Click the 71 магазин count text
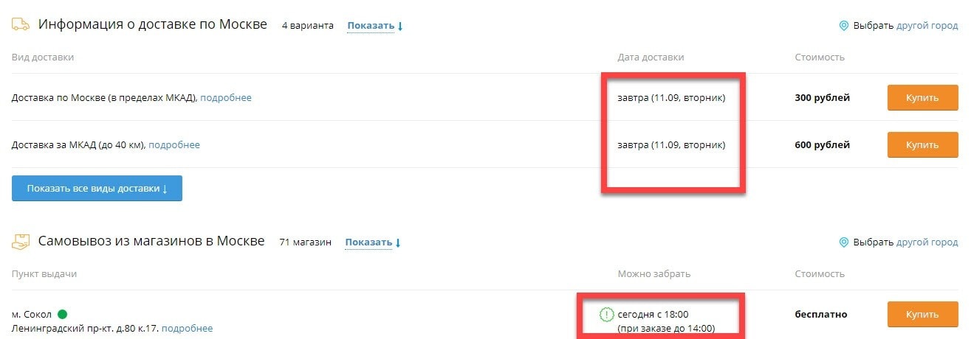Screen dimensions: 971x339 click(x=306, y=242)
